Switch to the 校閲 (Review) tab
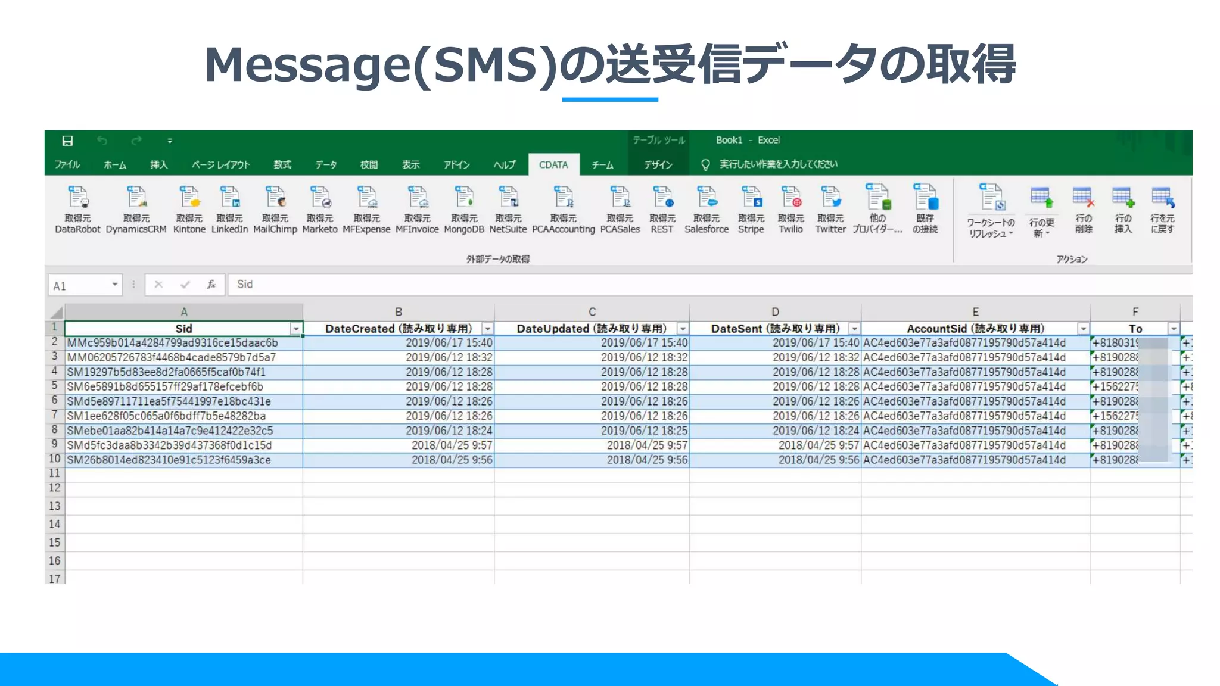 click(369, 165)
